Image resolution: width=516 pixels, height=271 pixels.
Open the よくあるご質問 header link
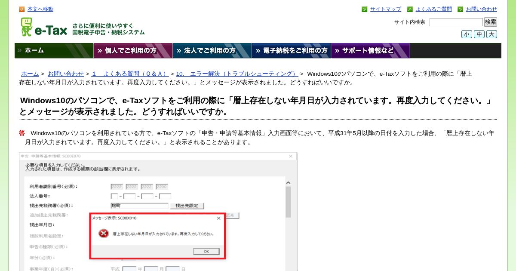pyautogui.click(x=434, y=9)
